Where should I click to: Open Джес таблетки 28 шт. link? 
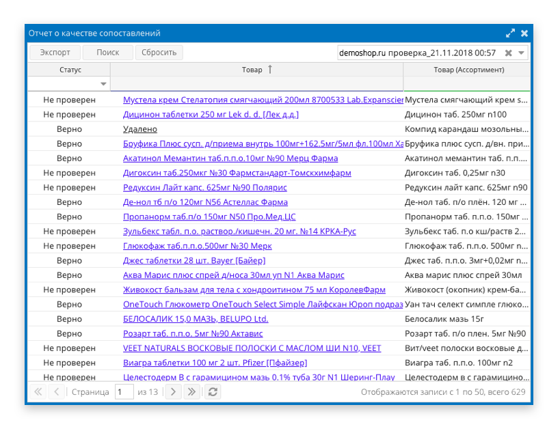point(194,261)
